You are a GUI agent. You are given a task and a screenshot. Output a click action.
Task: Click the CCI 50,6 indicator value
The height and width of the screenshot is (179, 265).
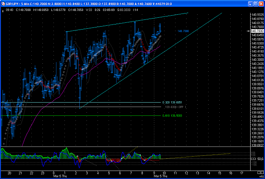(257, 159)
